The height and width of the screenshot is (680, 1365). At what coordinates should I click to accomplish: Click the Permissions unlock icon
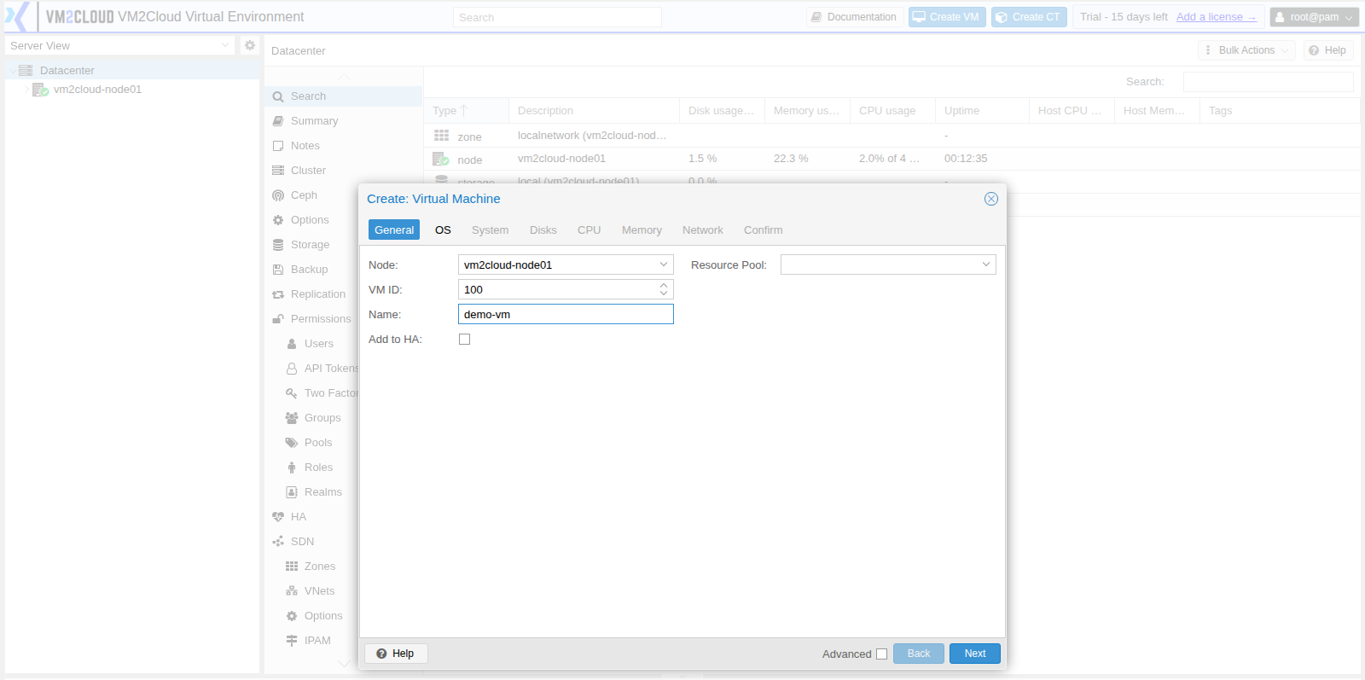coord(278,319)
